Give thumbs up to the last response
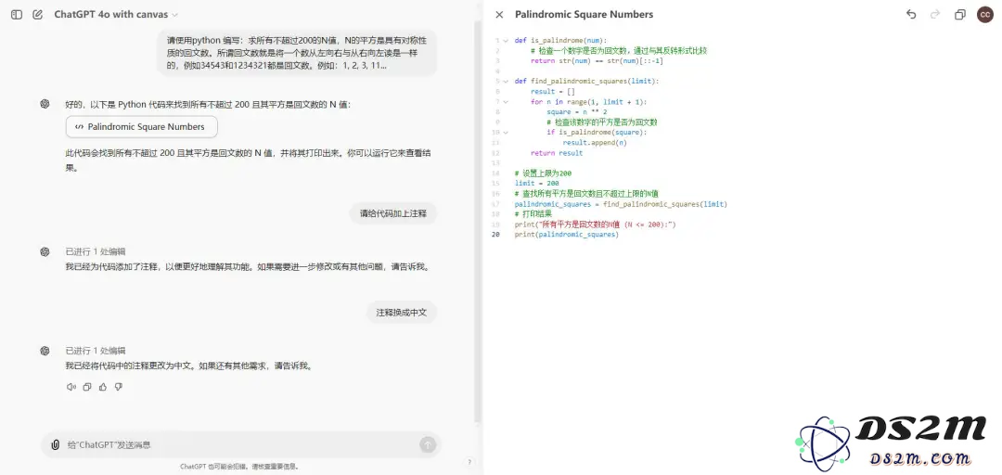This screenshot has height=475, width=1002. pyautogui.click(x=103, y=387)
